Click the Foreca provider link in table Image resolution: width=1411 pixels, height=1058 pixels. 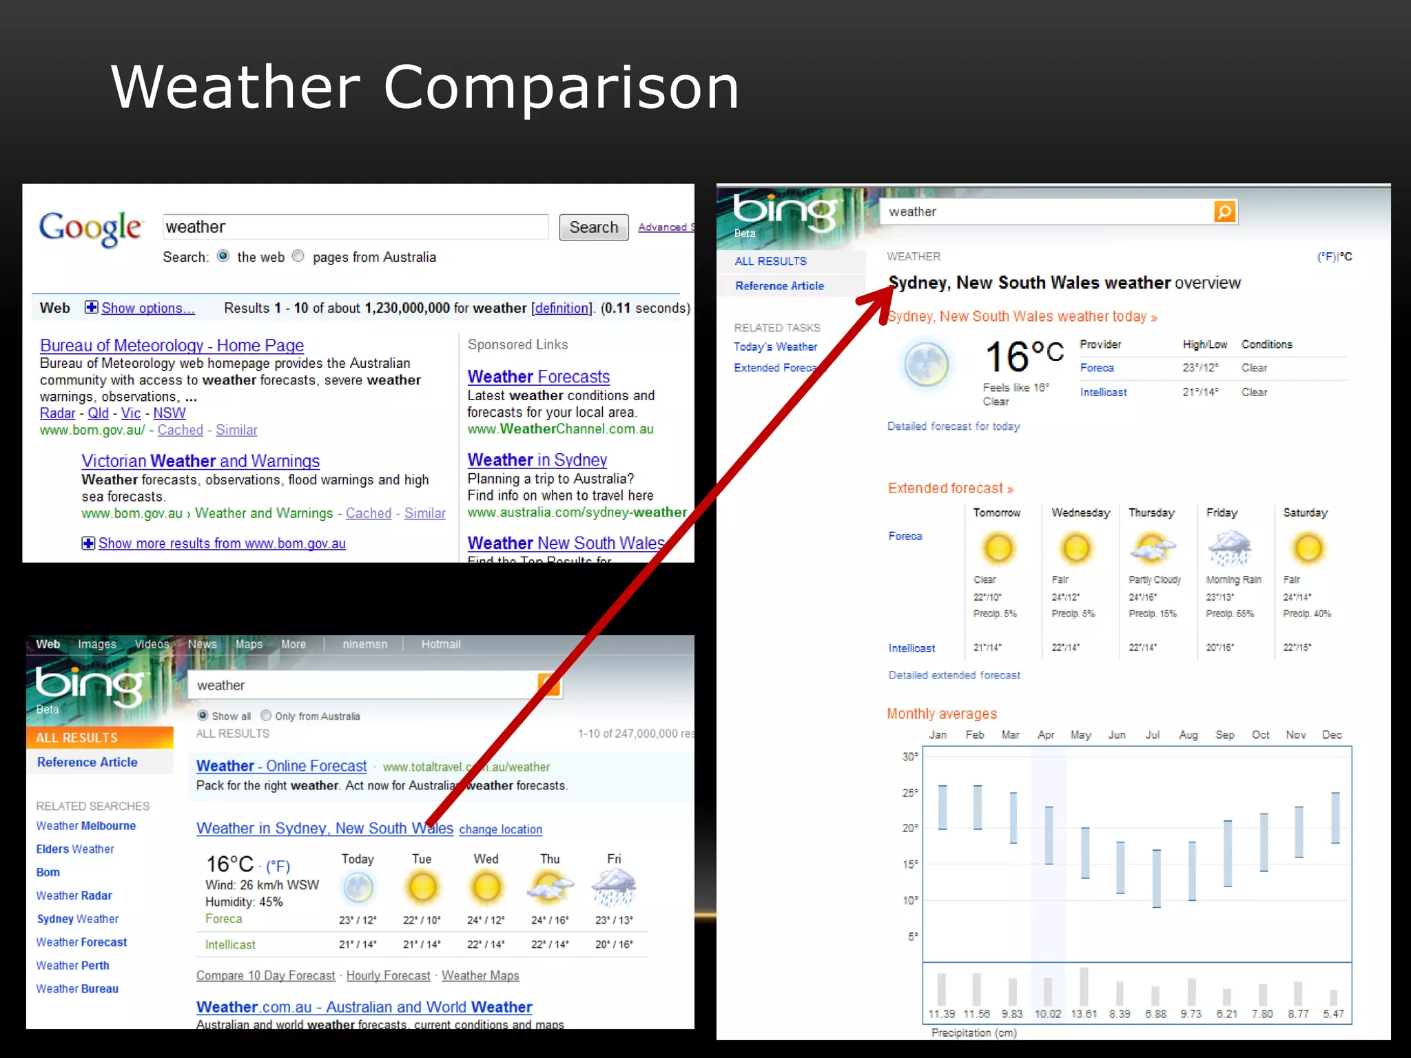[x=1097, y=368]
